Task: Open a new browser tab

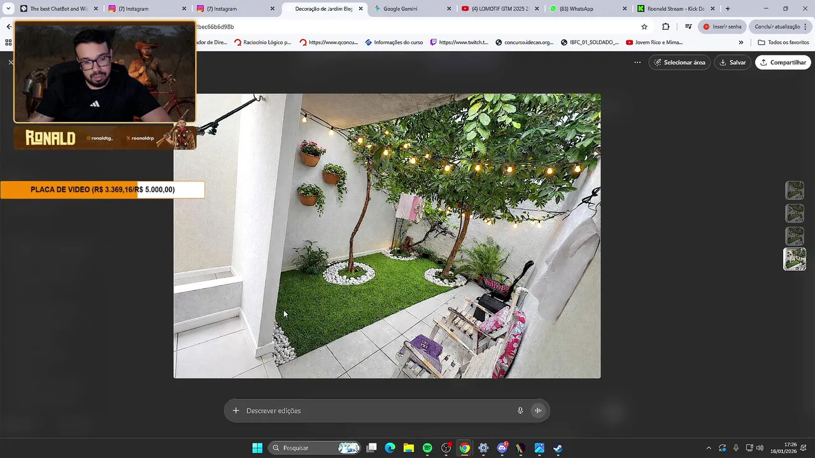Action: tap(728, 9)
